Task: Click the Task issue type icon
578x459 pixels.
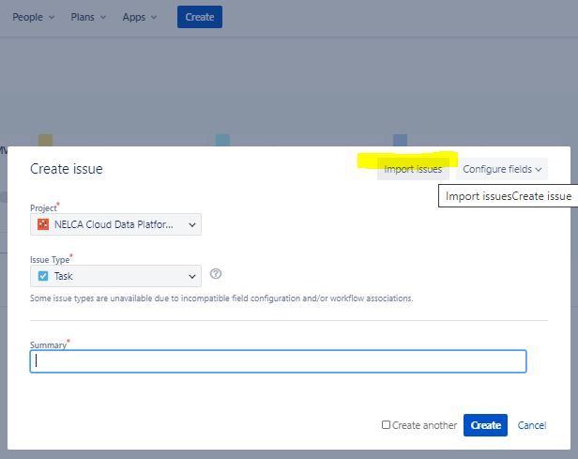Action: [43, 276]
